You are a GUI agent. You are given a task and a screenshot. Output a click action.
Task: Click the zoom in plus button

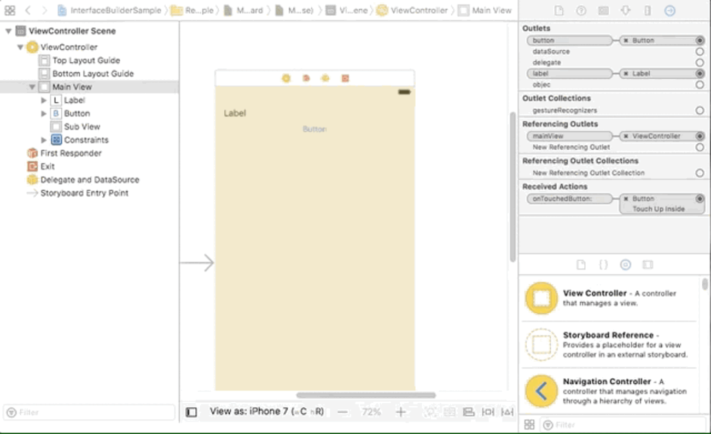tap(401, 412)
